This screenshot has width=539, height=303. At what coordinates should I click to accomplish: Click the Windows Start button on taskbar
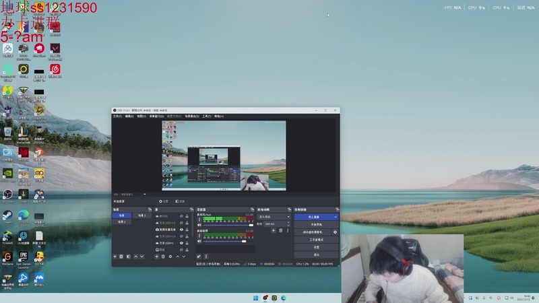pos(255,298)
